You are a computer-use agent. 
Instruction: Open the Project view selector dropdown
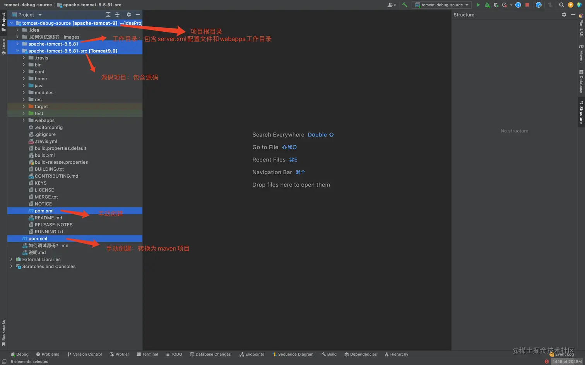[x=27, y=15]
